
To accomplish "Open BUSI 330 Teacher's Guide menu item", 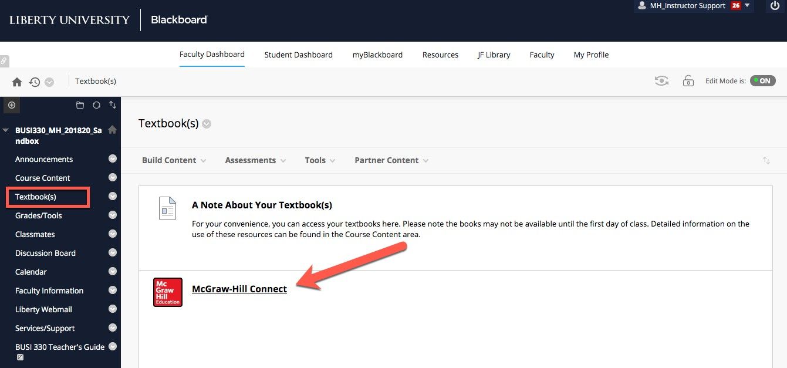I will tap(60, 347).
